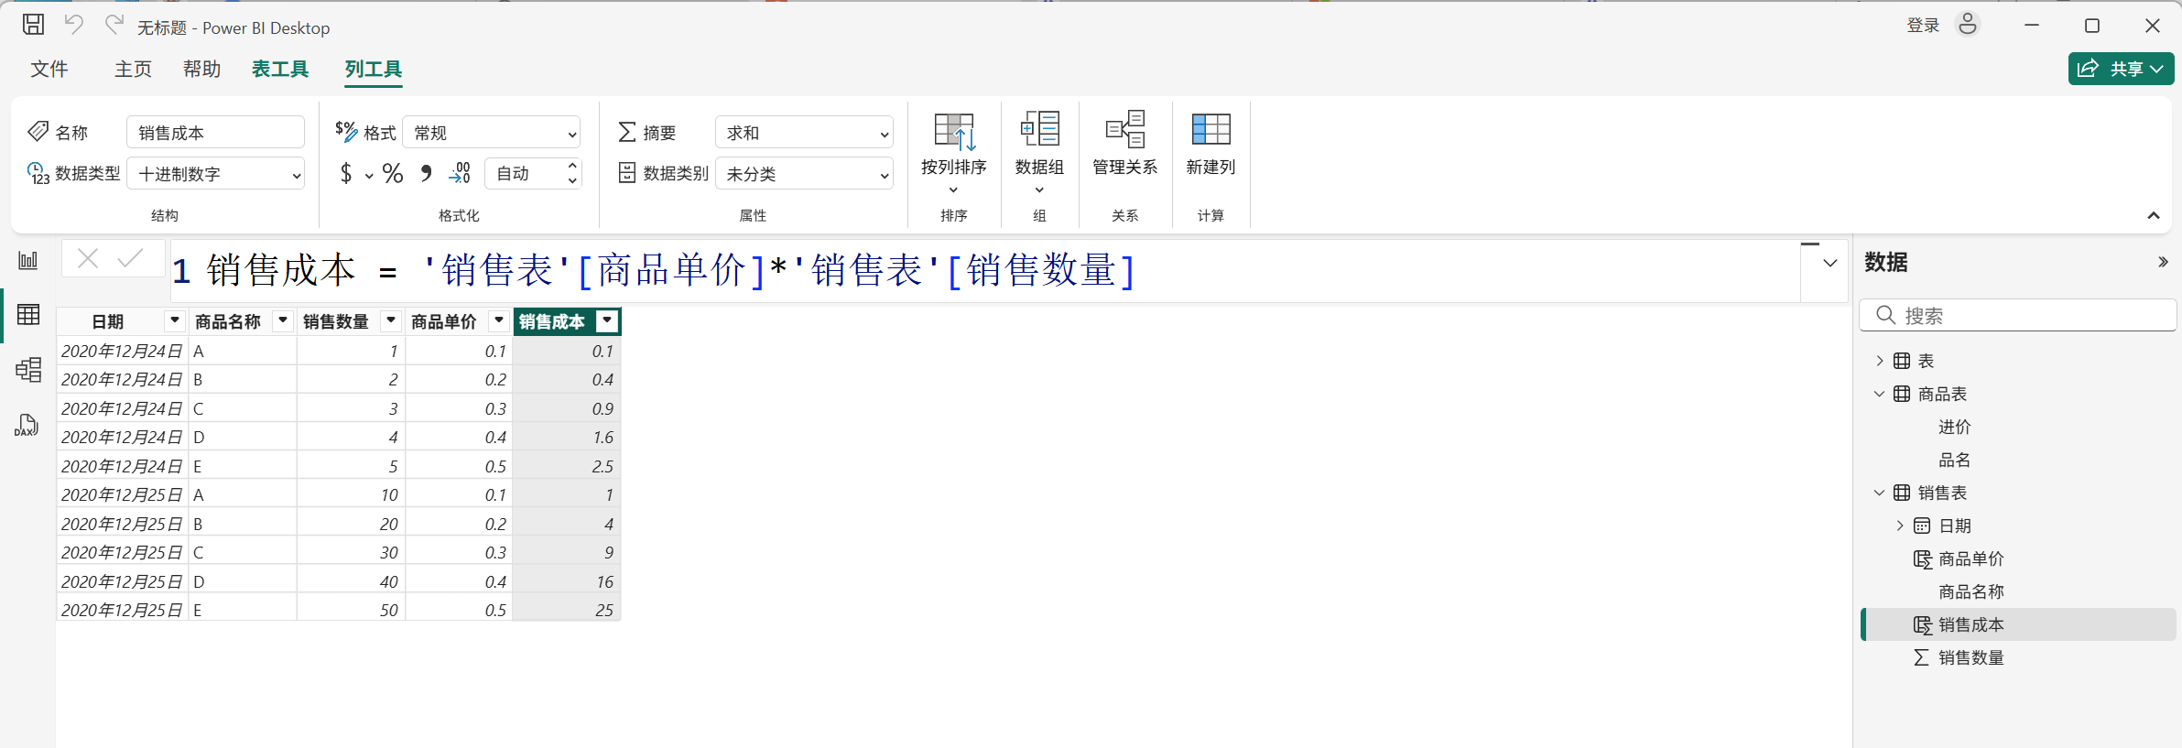Open the 文件 menu
The width and height of the screenshot is (2182, 748).
click(49, 69)
